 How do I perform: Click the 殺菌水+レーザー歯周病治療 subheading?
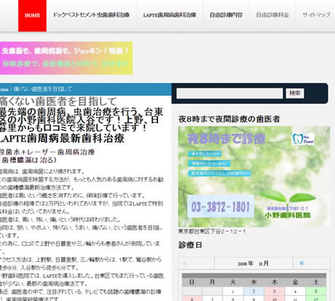point(47,152)
